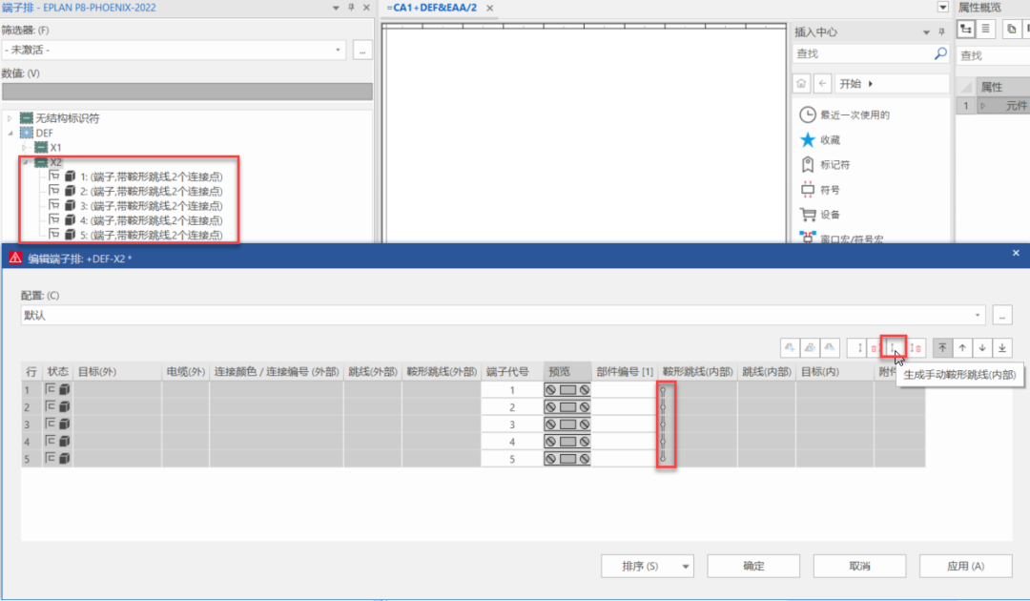Select the X1 terminal strip in tree

pyautogui.click(x=54, y=148)
